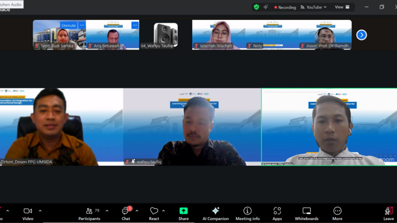Show next page of participant thumbnails

pyautogui.click(x=361, y=35)
